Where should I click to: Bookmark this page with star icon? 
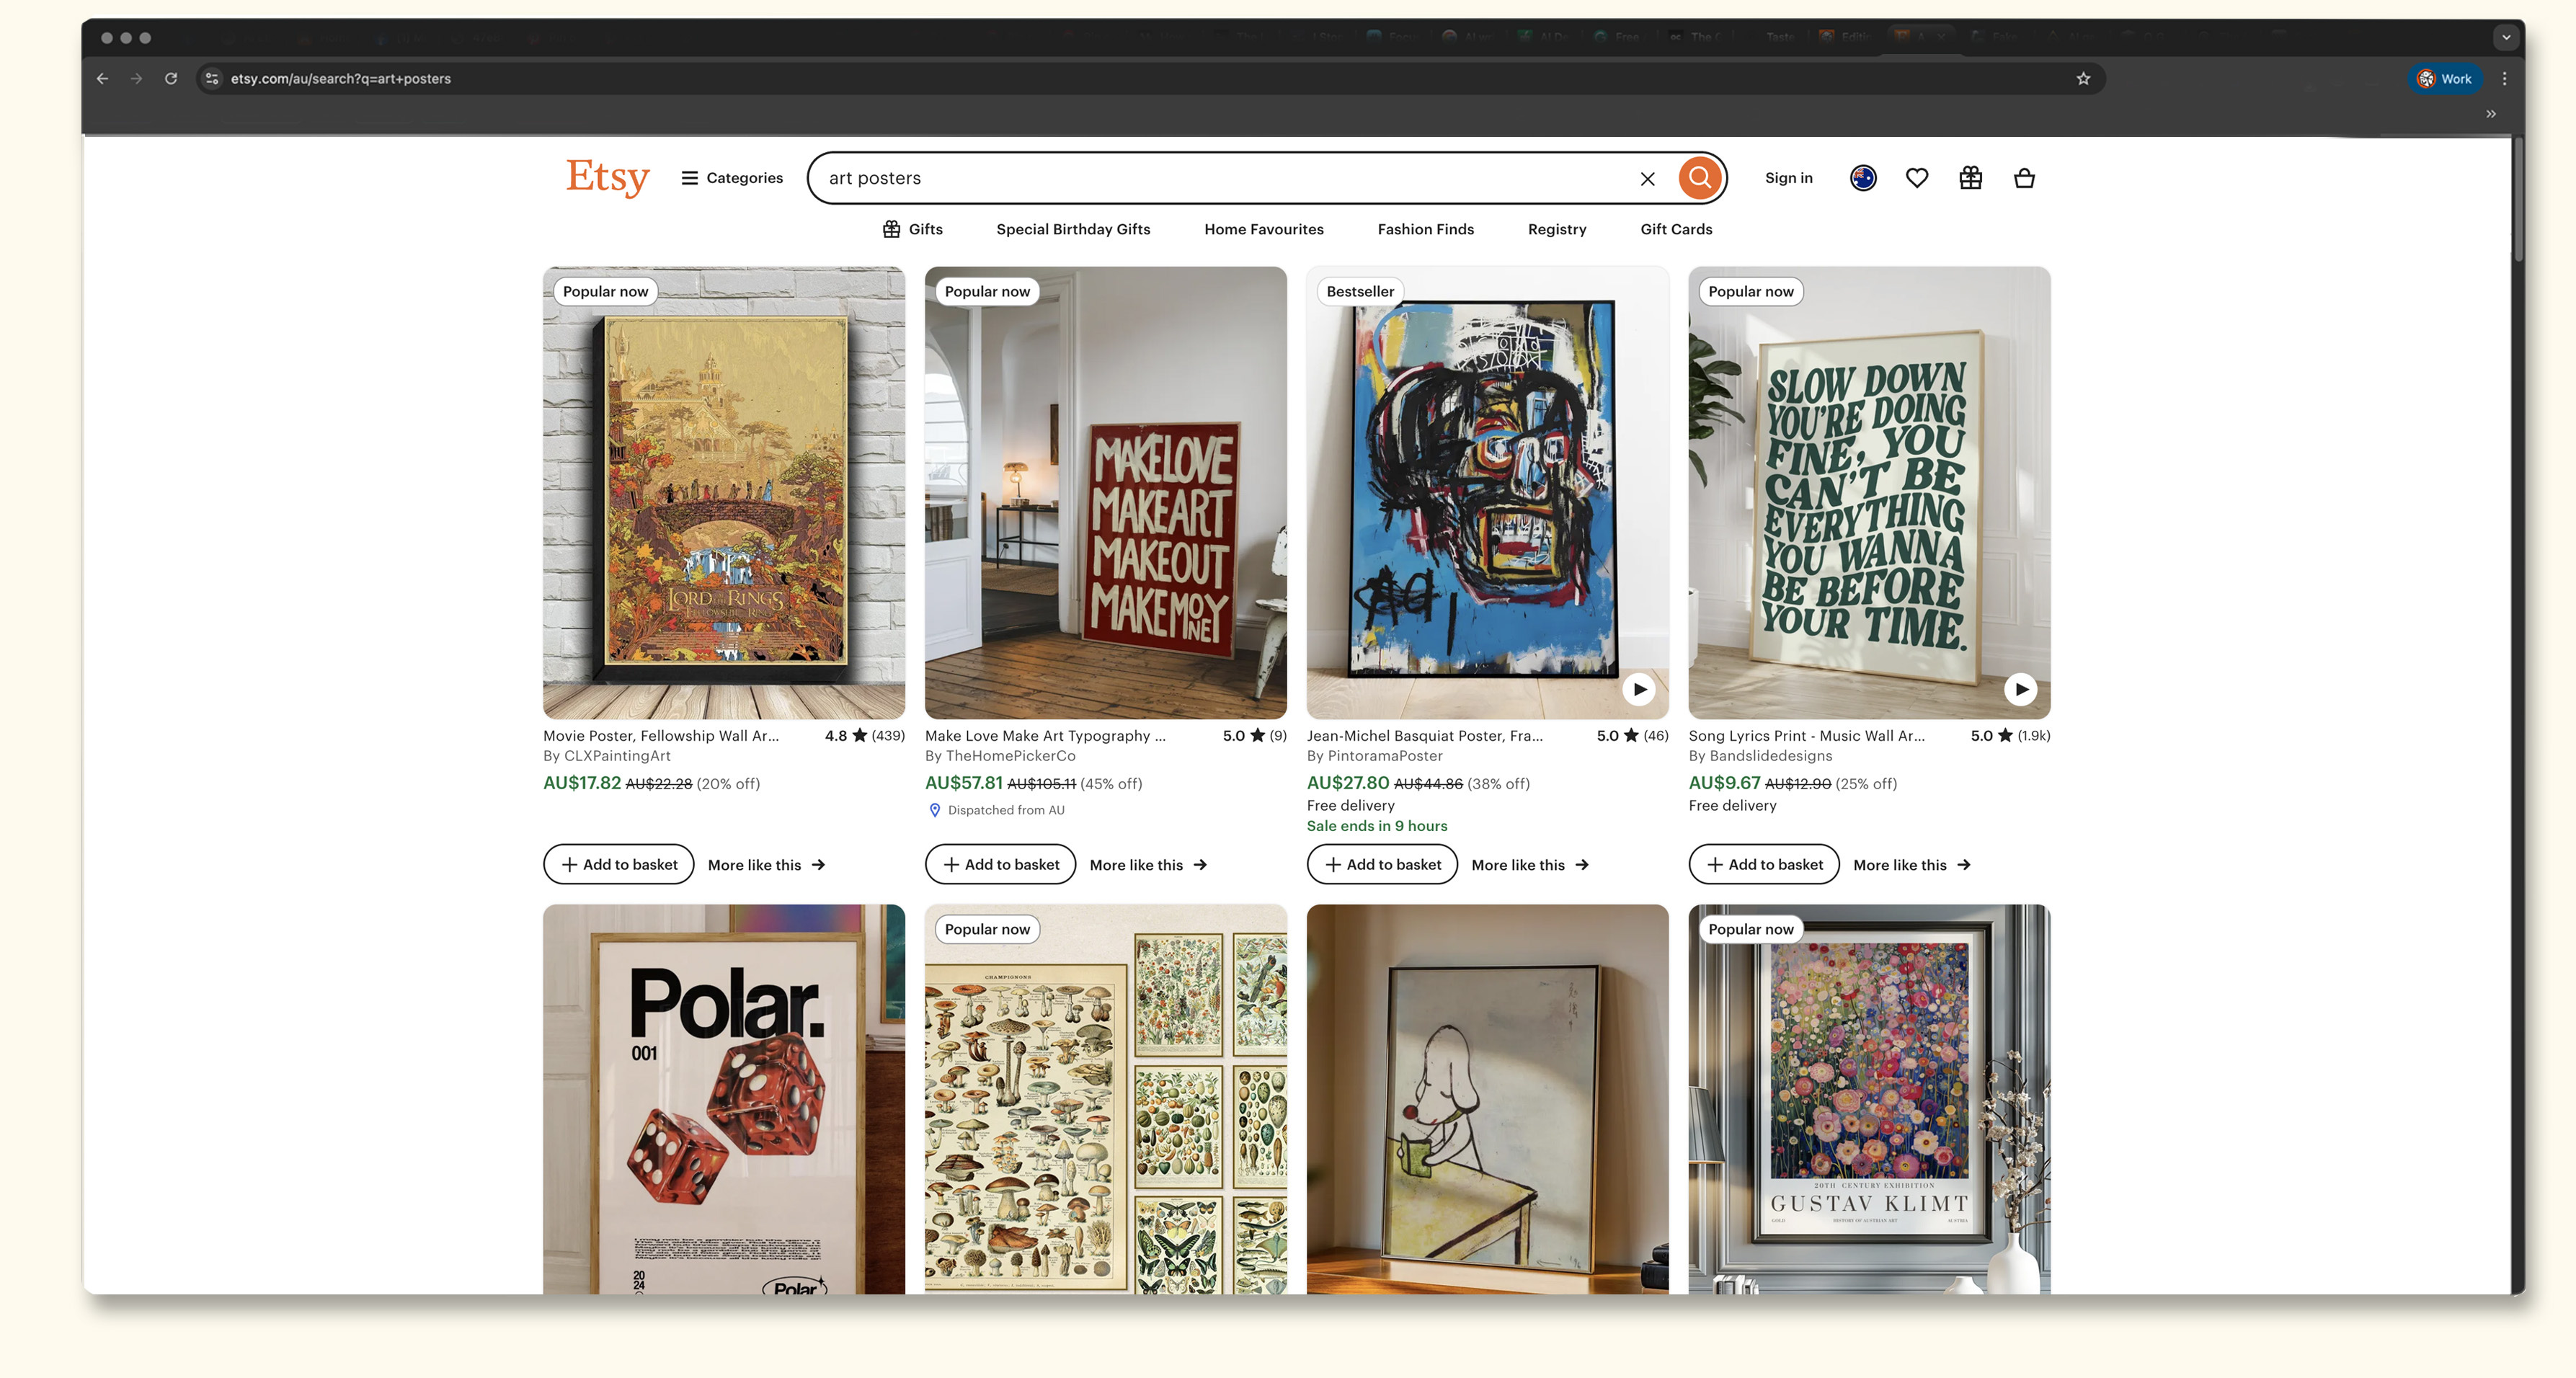point(2083,79)
